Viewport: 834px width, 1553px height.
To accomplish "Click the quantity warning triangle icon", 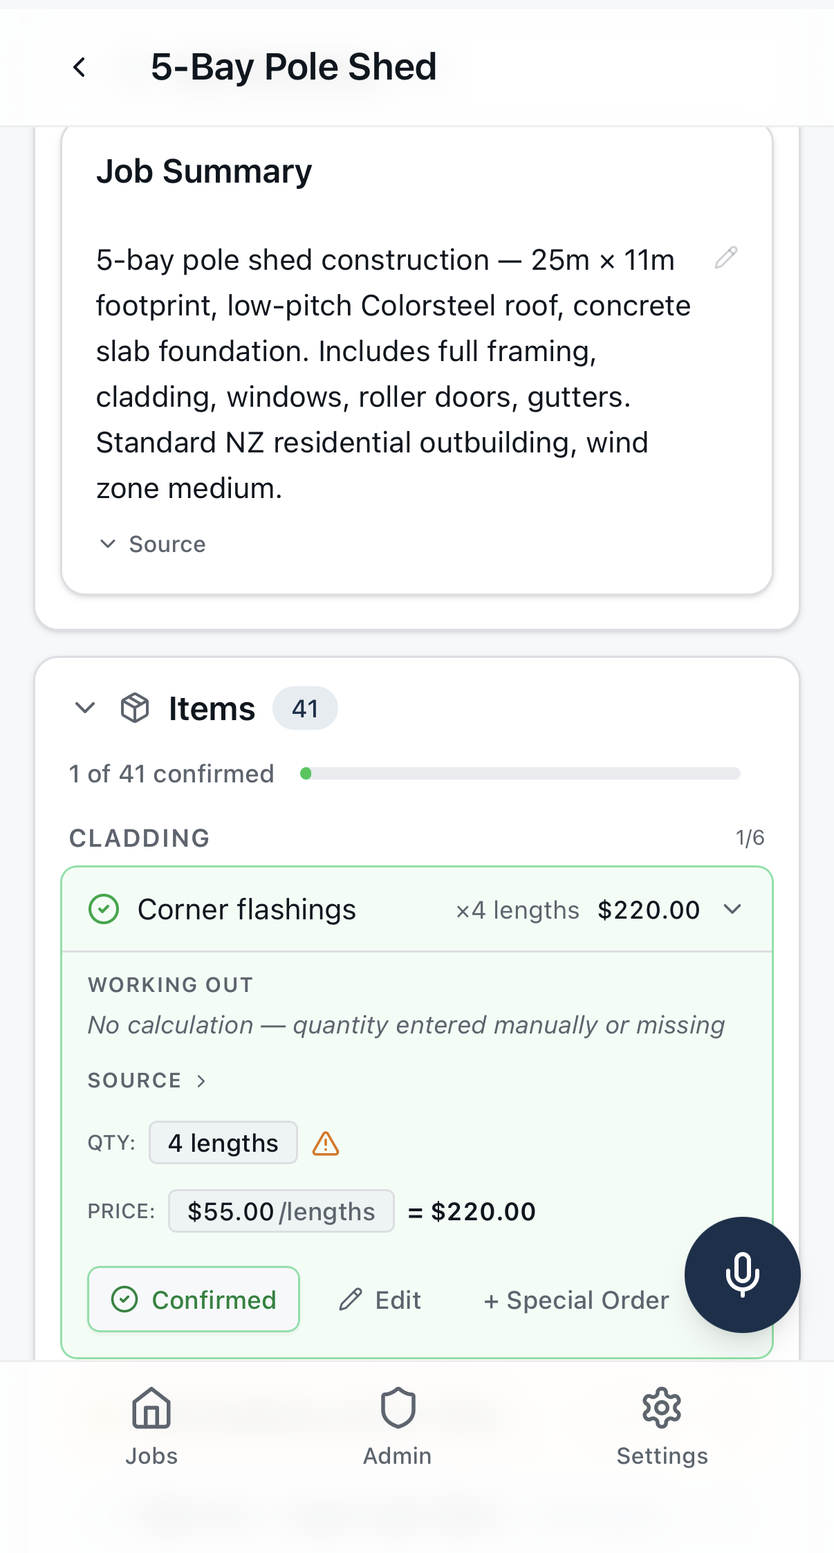I will pos(326,1143).
